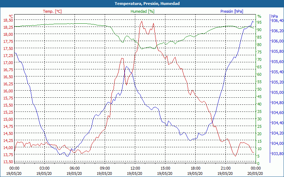This screenshot has width=284, height=177.
Task: Click the °C unit above temperature axis
Action: (11, 16)
